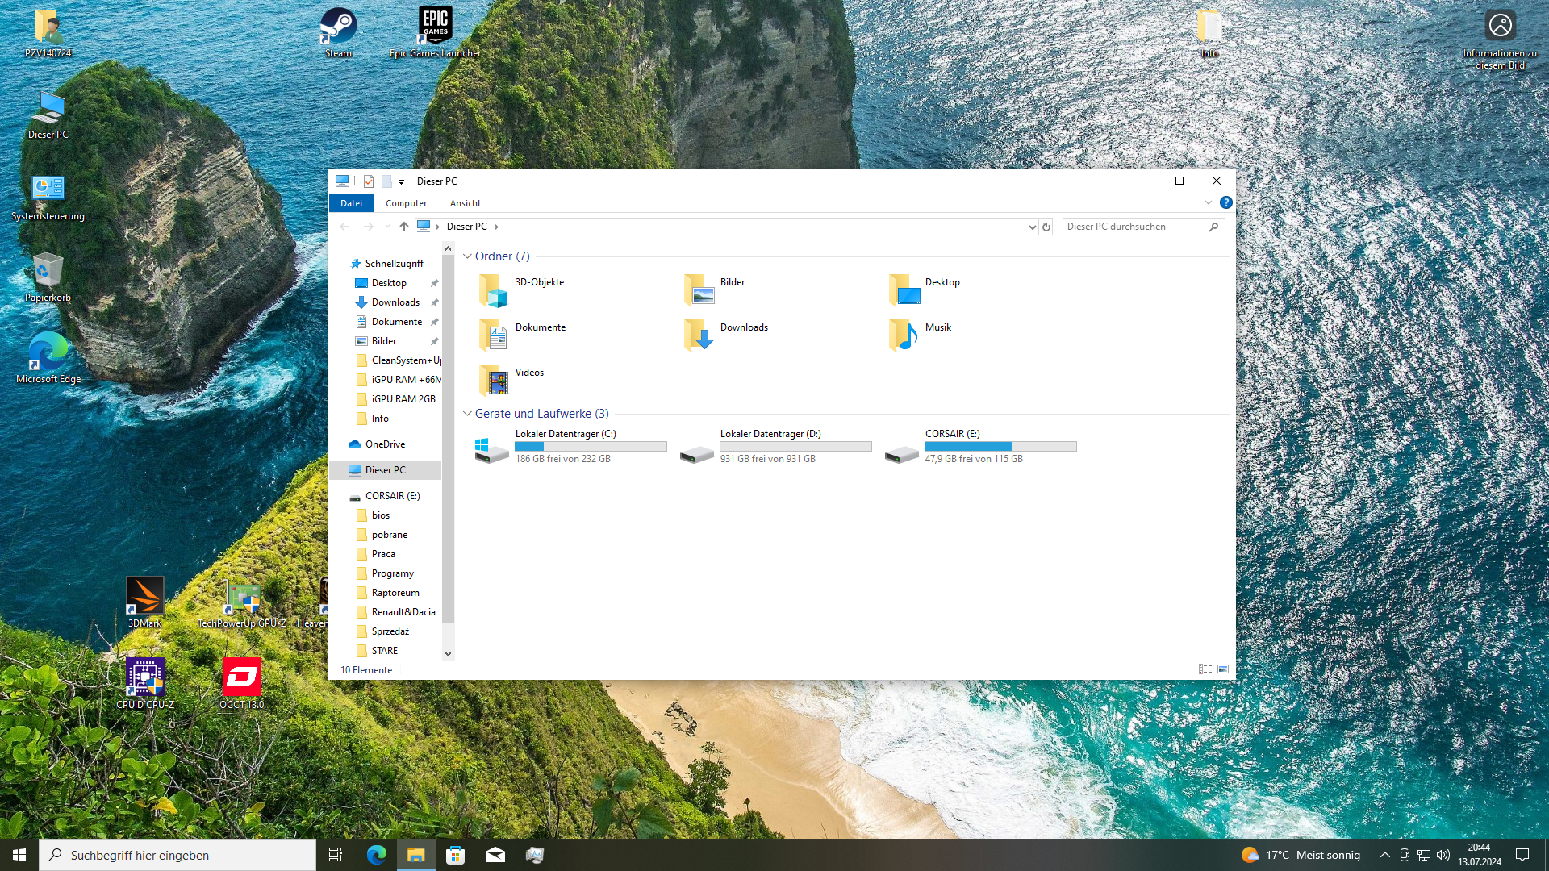Open the Windows Start menu
The image size is (1549, 871).
pos(19,855)
